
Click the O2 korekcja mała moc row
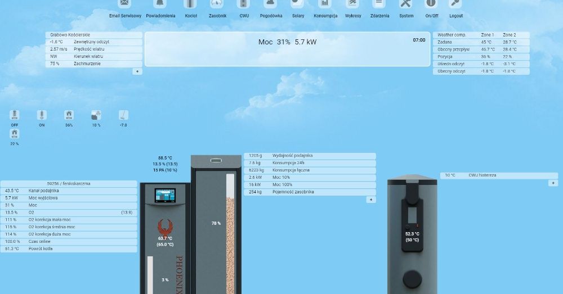[x=69, y=220]
